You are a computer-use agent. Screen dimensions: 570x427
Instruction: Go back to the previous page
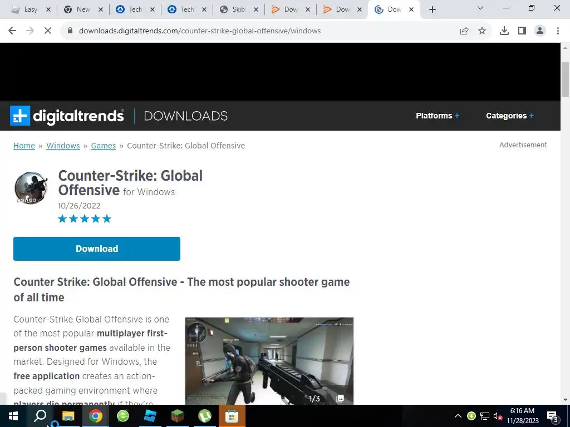[12, 31]
